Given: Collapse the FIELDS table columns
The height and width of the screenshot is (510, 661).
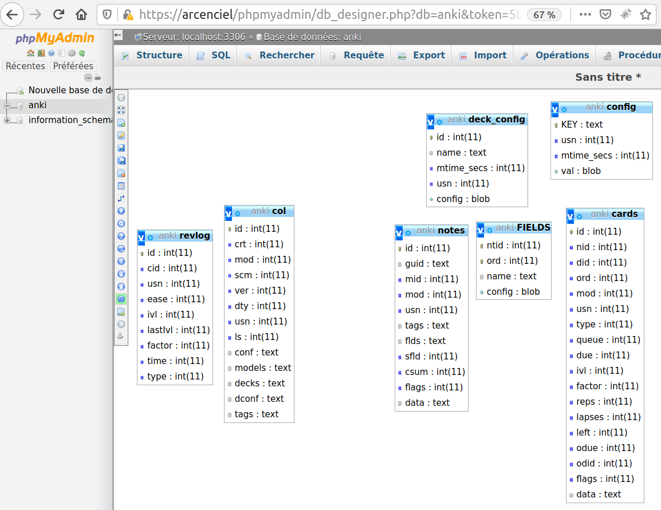Looking at the screenshot, I should [x=480, y=230].
